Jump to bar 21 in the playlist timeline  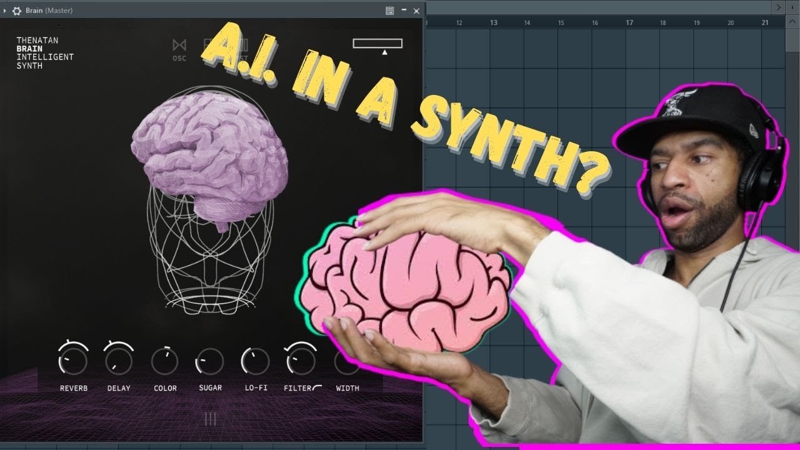click(x=765, y=22)
